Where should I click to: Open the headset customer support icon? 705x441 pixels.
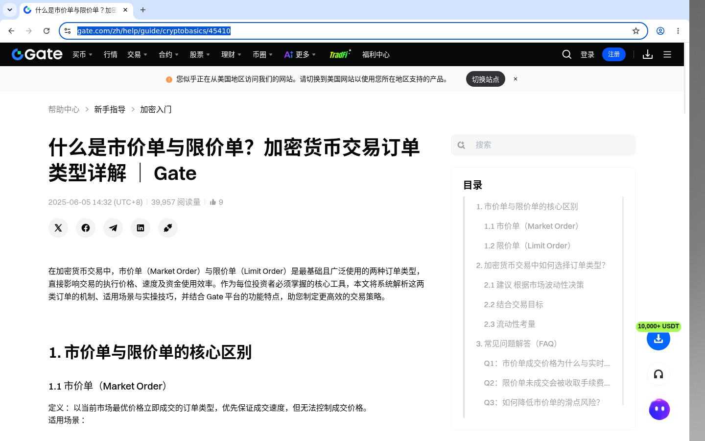click(x=658, y=374)
